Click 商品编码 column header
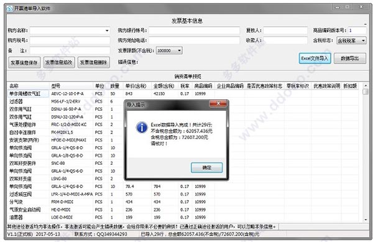 click(203, 86)
